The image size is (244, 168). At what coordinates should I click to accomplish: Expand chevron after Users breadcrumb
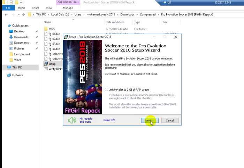[84, 15]
